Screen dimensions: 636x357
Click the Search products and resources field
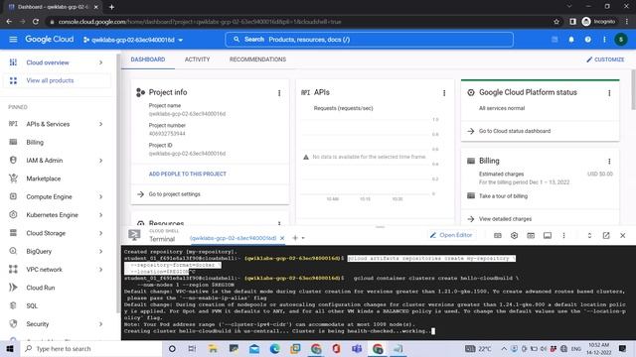tap(369, 40)
